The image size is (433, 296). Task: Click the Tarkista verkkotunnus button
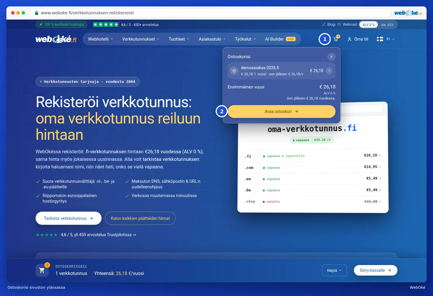(x=69, y=218)
